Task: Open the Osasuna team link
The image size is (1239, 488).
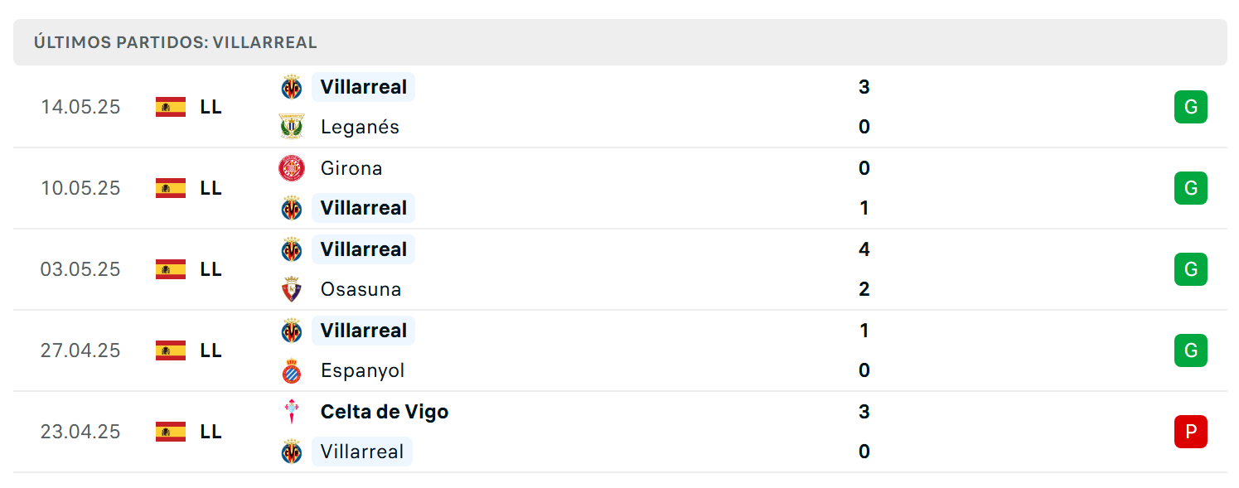Action: [x=361, y=289]
